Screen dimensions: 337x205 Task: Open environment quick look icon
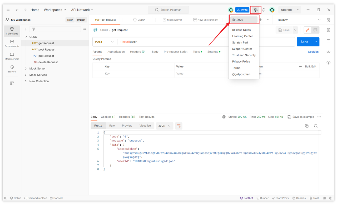coord(329,20)
